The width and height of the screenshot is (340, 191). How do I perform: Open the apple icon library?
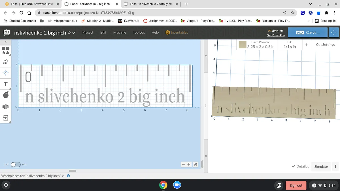point(6,95)
